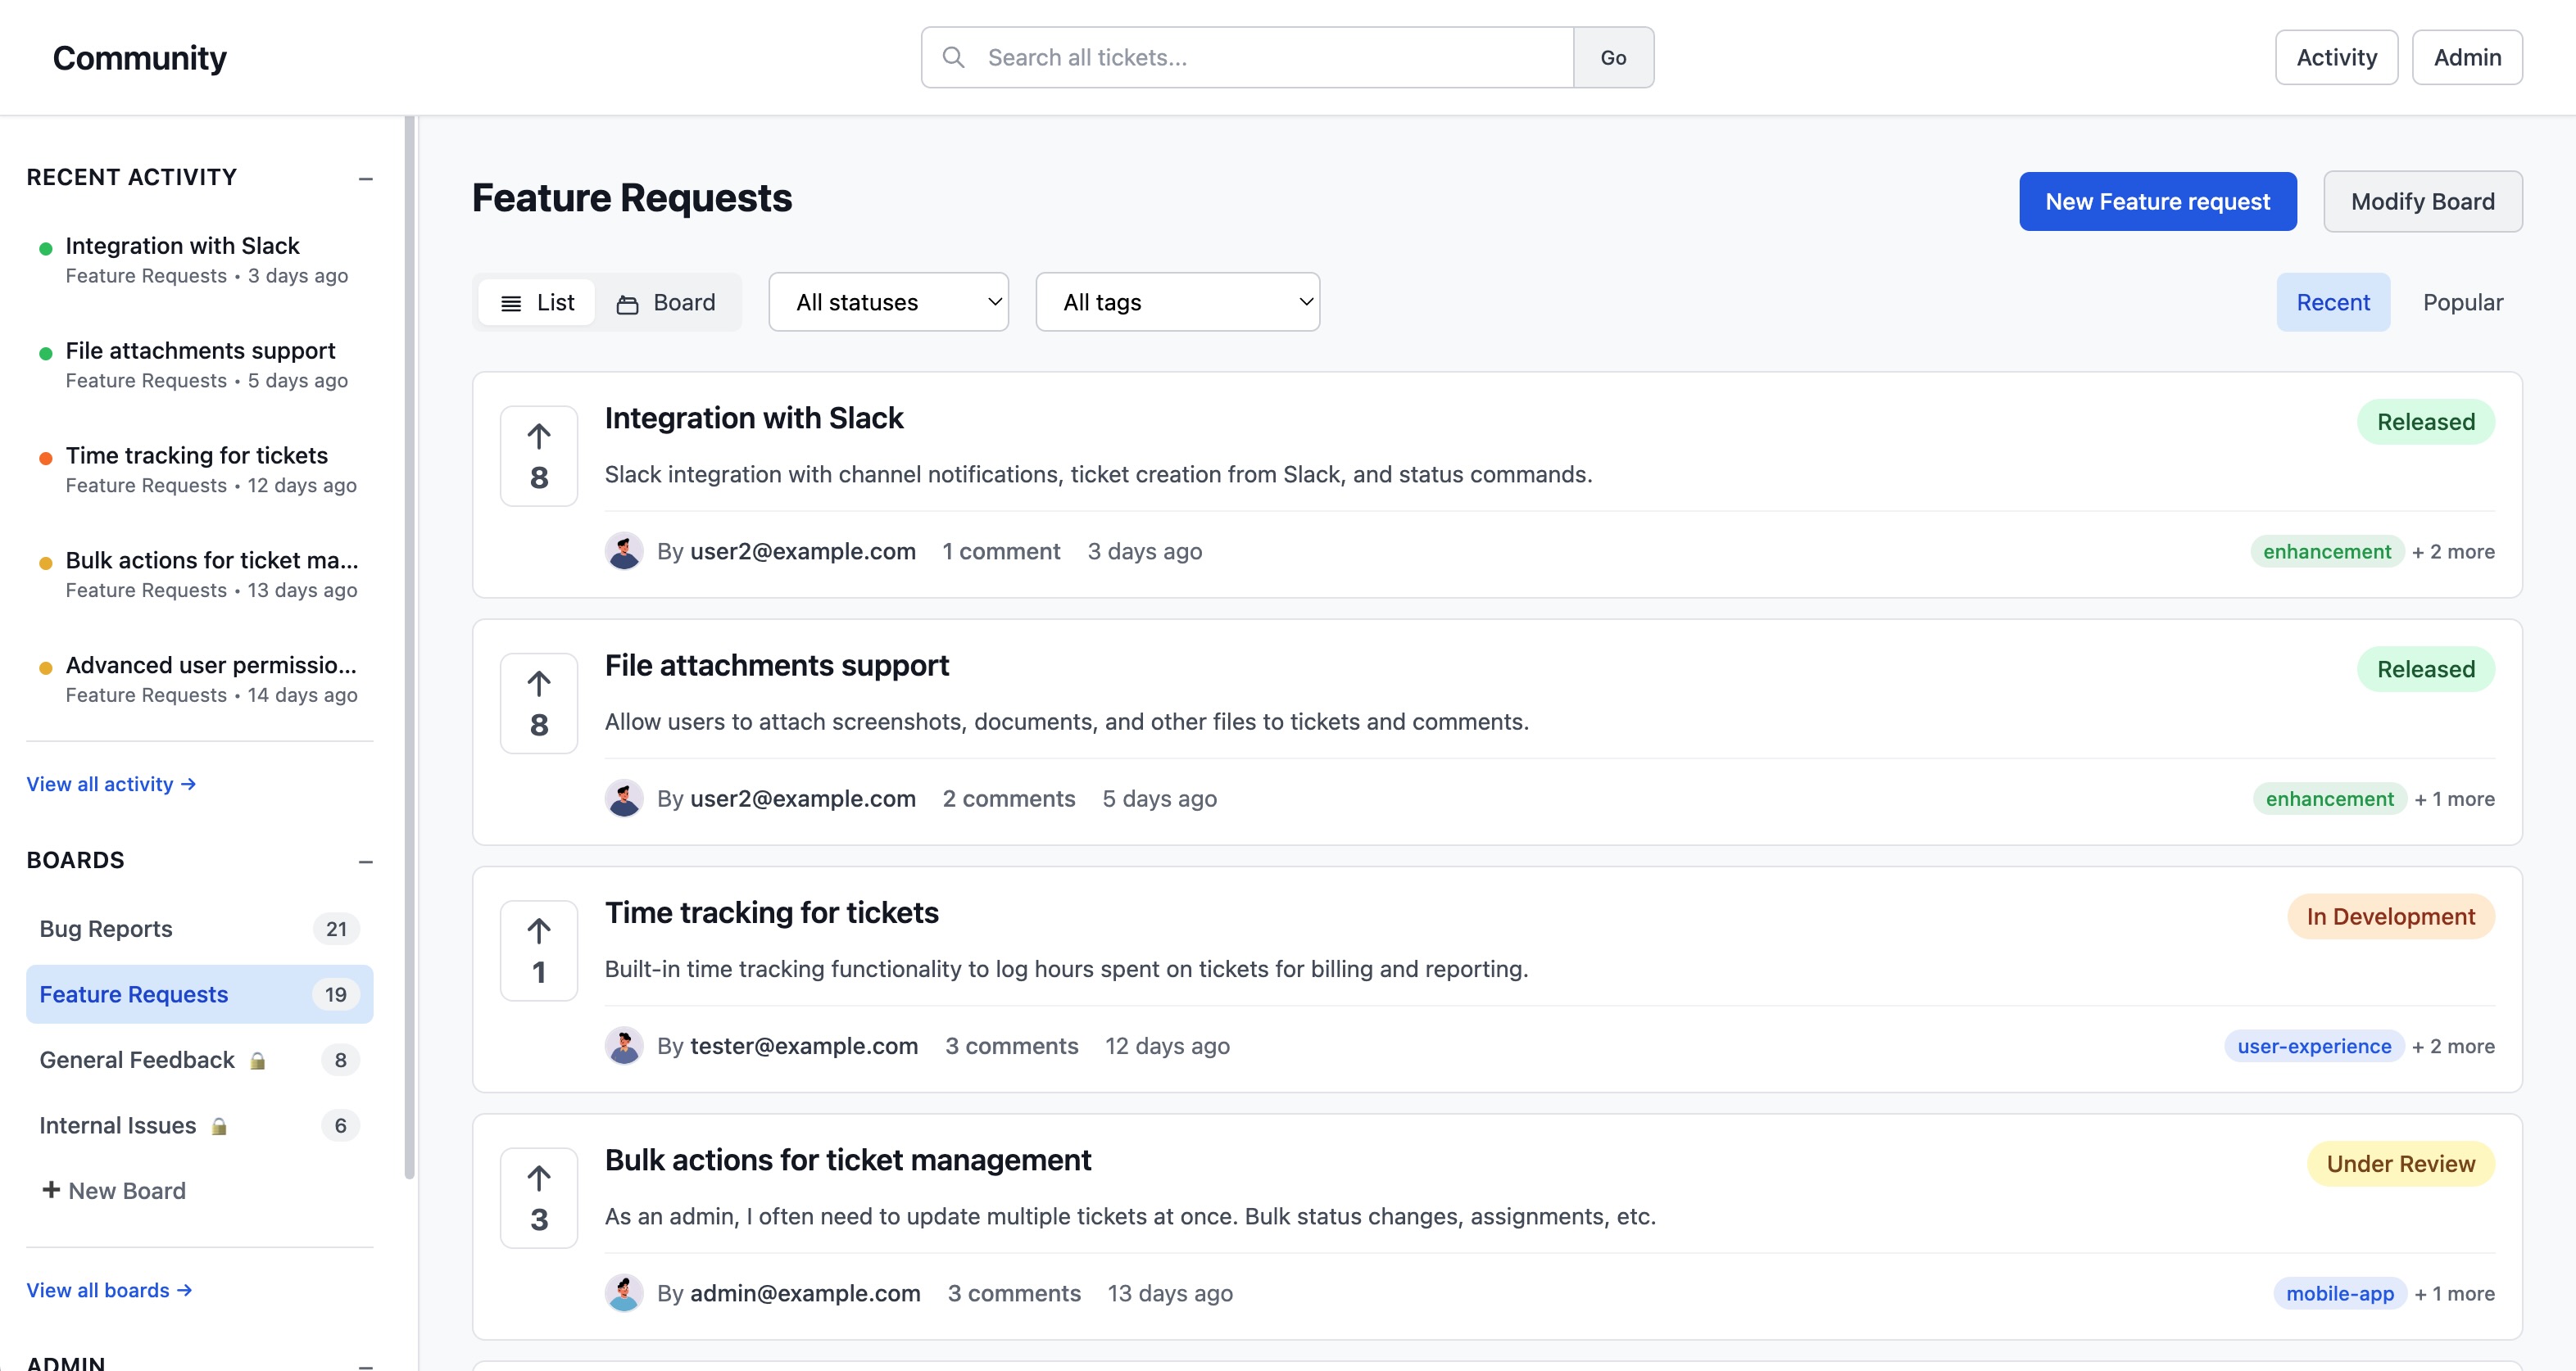Screen dimensions: 2576x1371
Task: Click admin avatar on Bulk actions ticket
Action: [x=624, y=1293]
